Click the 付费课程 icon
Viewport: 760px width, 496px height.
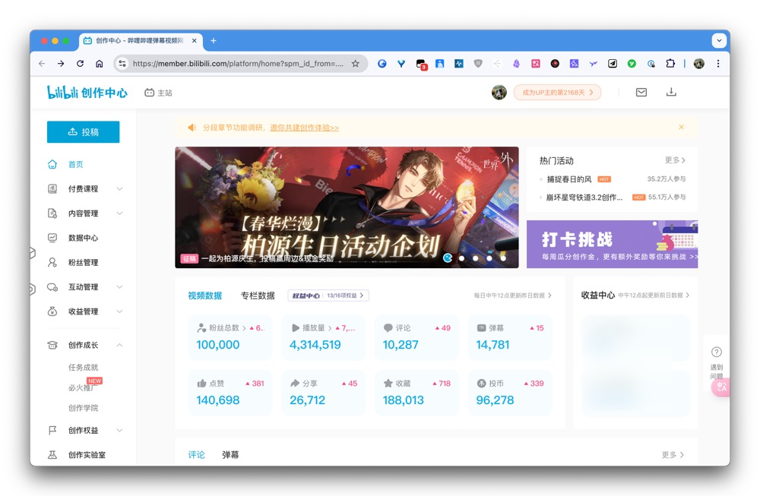click(x=52, y=188)
